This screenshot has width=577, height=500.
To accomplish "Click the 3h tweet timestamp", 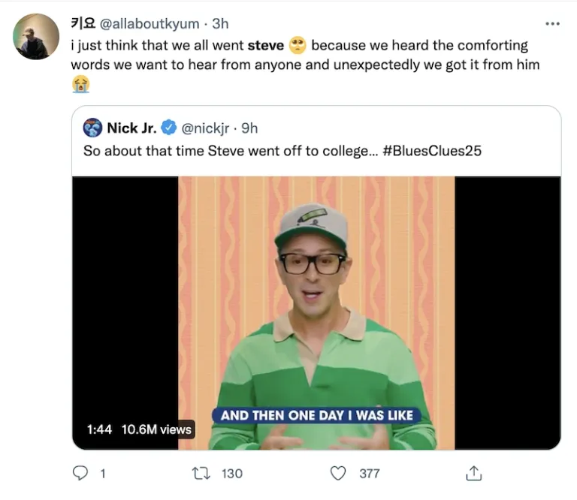I will [x=219, y=23].
